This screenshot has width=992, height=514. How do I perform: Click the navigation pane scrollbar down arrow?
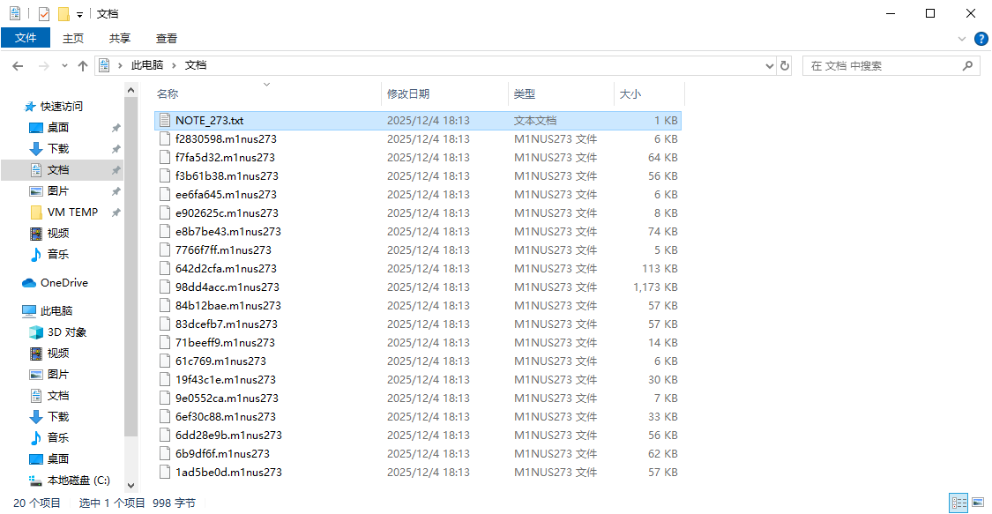point(131,485)
